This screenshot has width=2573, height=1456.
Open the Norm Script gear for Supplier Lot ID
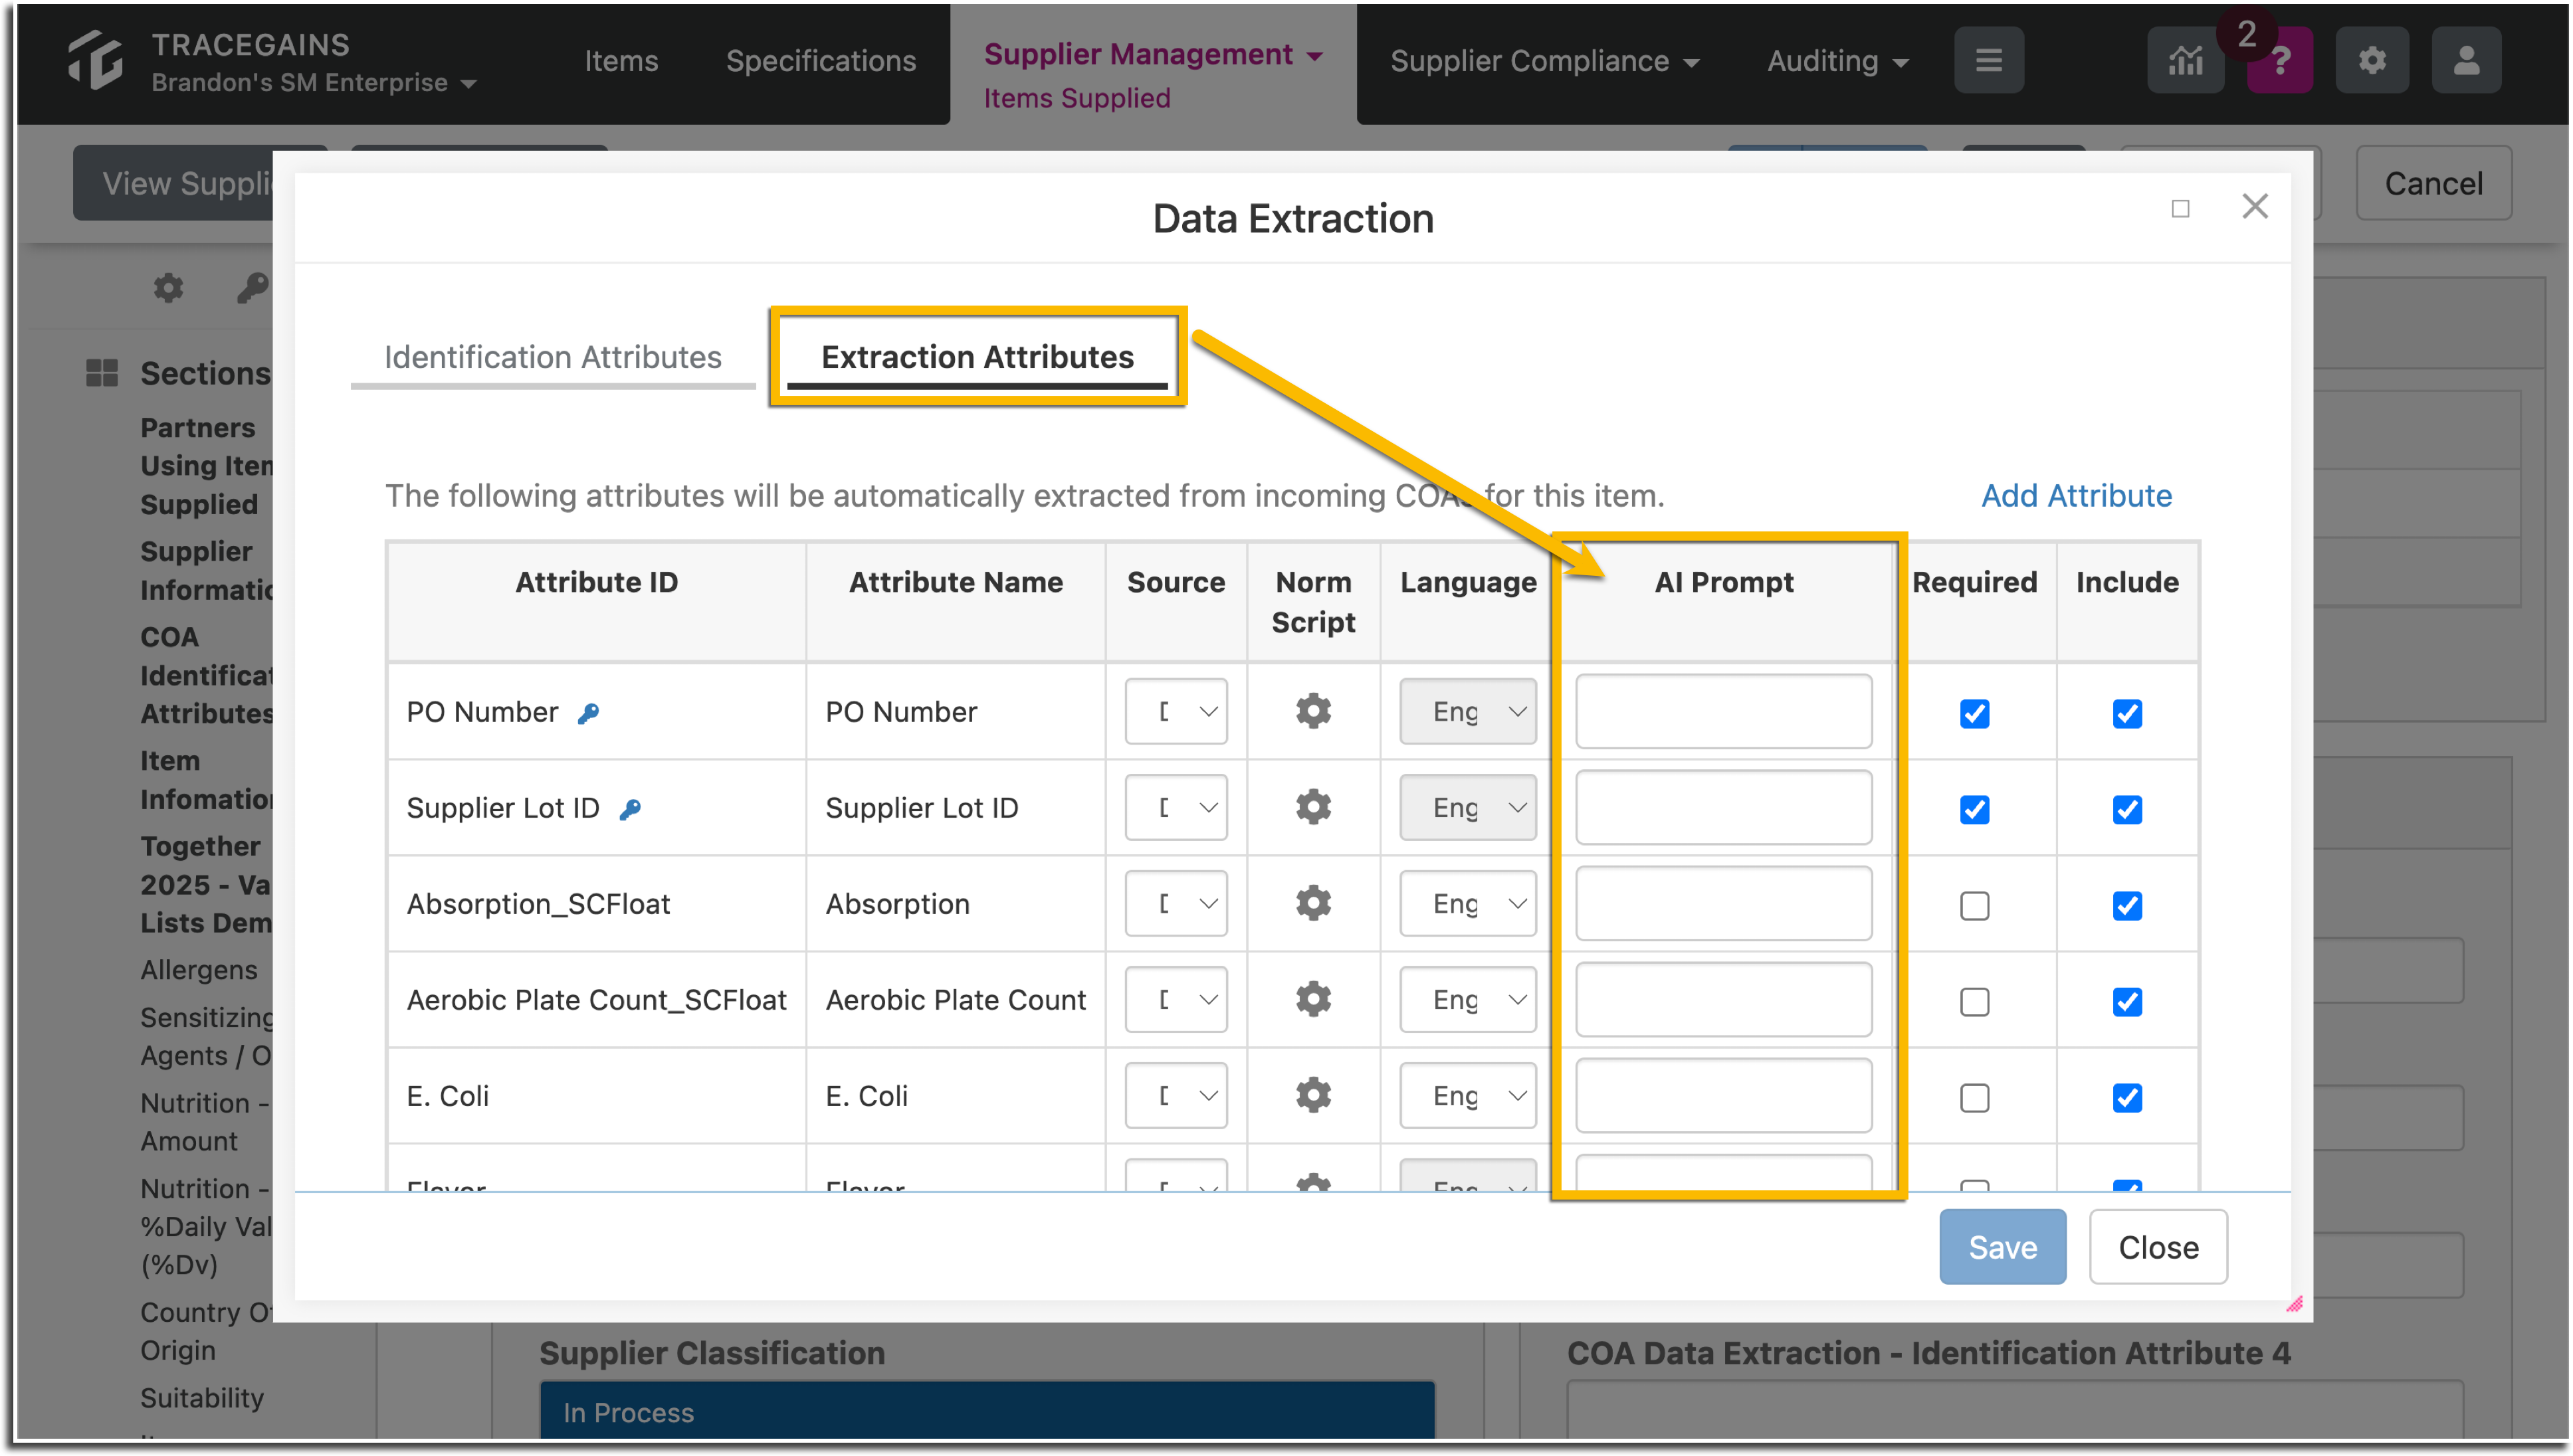click(1312, 807)
